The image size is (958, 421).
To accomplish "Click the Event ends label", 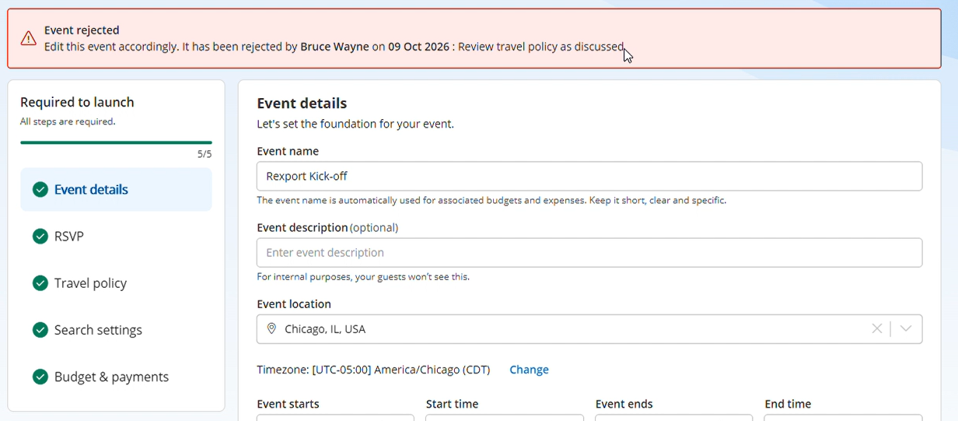I will 624,404.
